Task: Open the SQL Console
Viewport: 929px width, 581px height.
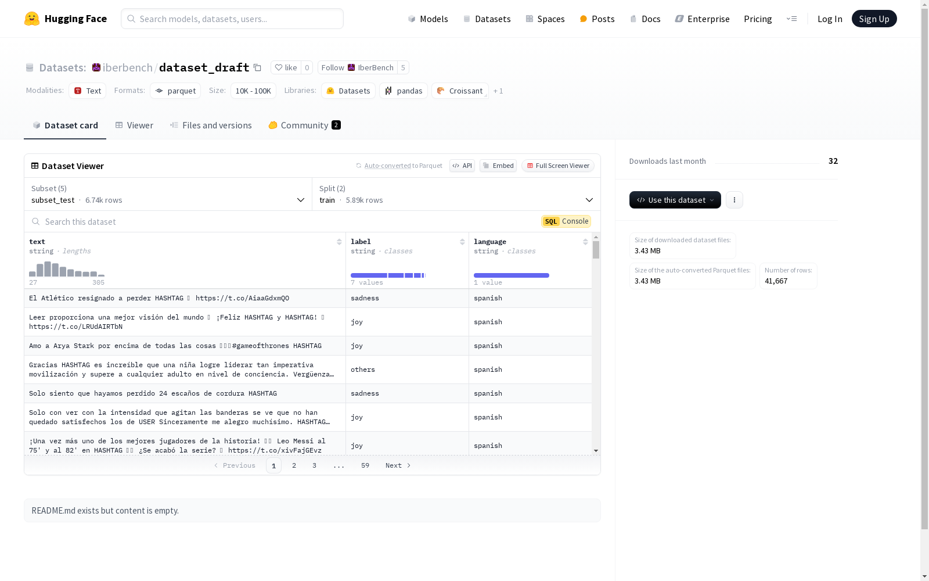Action: click(x=566, y=221)
